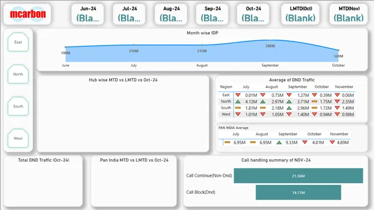Click red down arrow for East July
This screenshot has height=210, width=374.
tap(238, 95)
